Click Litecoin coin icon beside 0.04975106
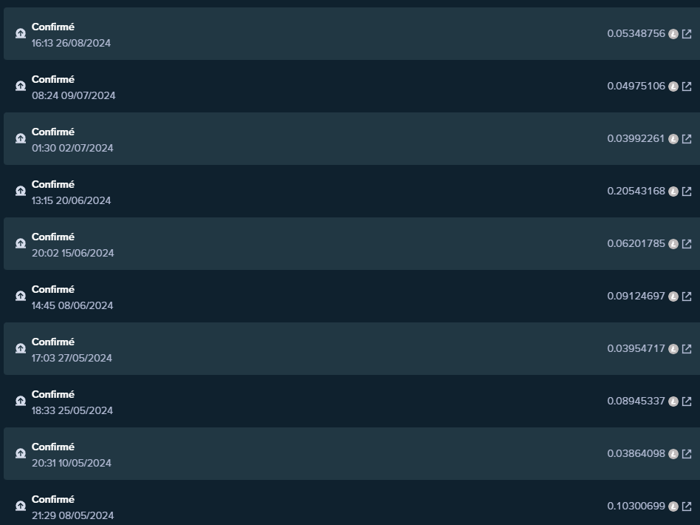 (x=673, y=87)
